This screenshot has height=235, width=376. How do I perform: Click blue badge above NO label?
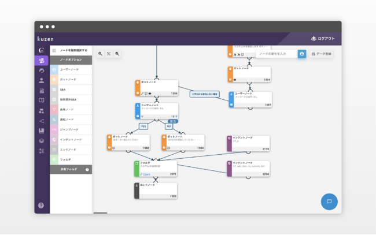[173, 121]
